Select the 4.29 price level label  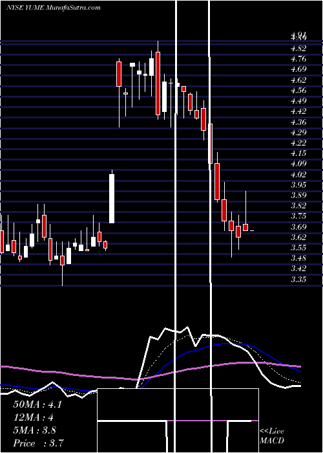[x=298, y=132]
